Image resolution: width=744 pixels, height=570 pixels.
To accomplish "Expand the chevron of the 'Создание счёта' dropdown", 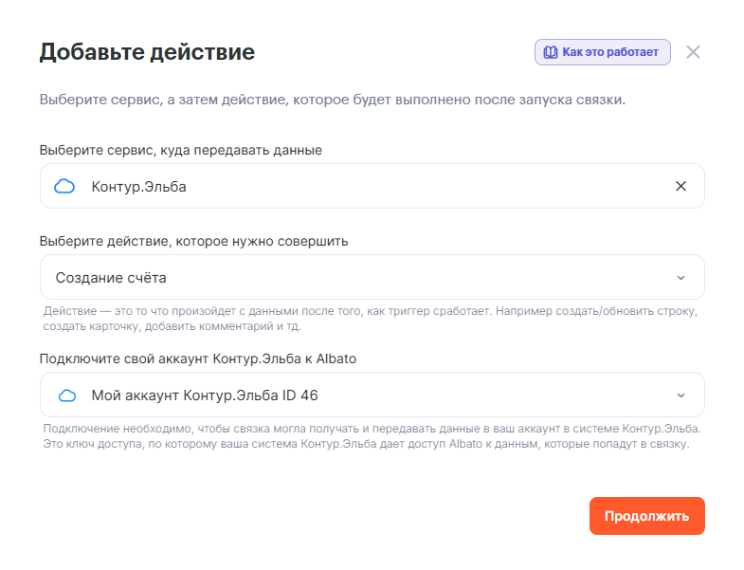I will [680, 278].
